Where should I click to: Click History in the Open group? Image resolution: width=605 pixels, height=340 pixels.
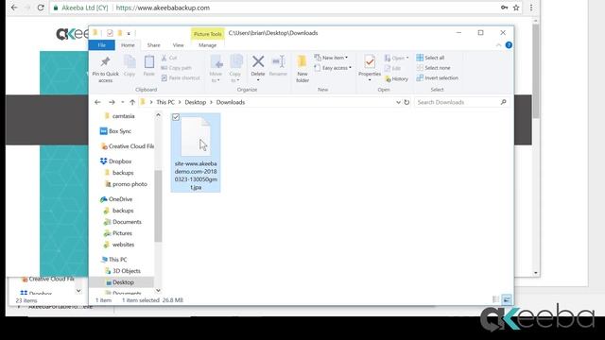point(396,78)
